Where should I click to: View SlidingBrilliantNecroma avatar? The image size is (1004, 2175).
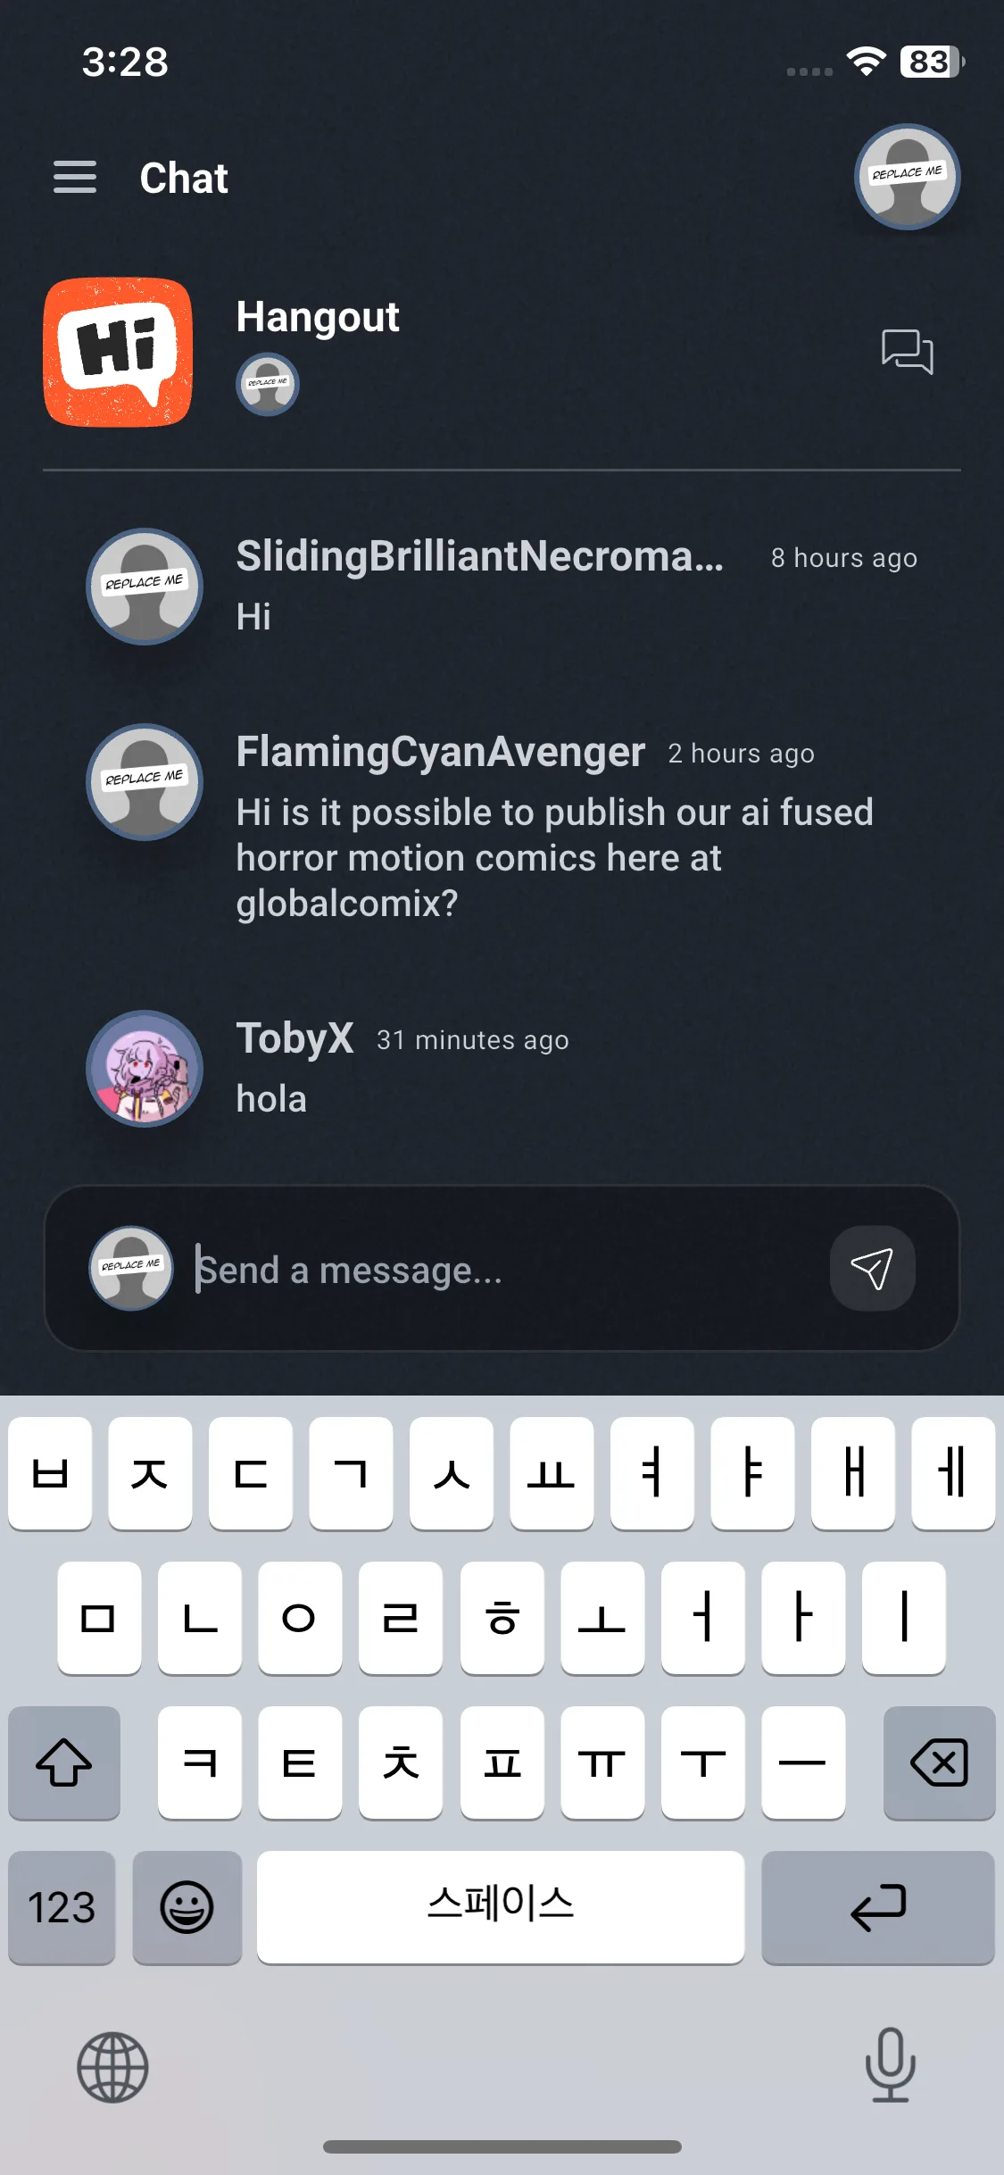point(145,586)
